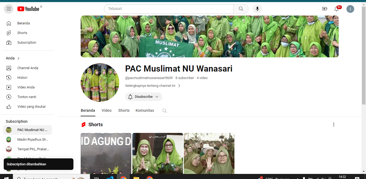Open the crowd-waving Shorts thumbnail
This screenshot has height=179, width=366.
(209, 153)
